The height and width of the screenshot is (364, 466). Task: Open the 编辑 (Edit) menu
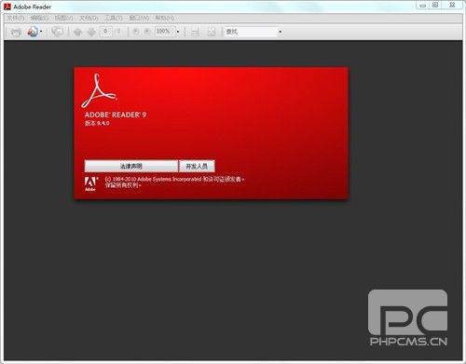(x=39, y=18)
